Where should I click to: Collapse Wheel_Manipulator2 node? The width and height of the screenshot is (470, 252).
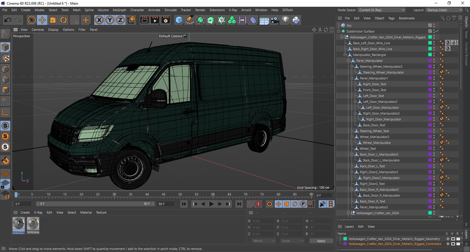352,137
